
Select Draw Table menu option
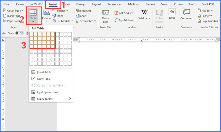coord(44,79)
